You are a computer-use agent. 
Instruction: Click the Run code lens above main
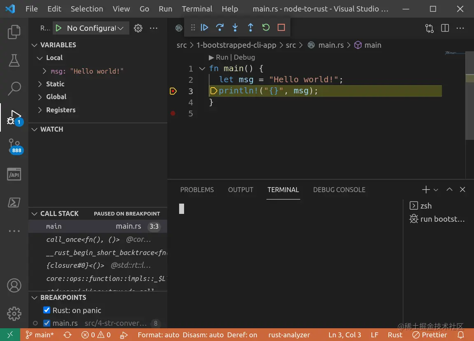218,57
